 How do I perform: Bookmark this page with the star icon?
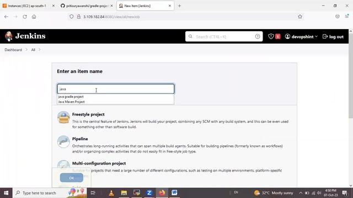(x=300, y=17)
